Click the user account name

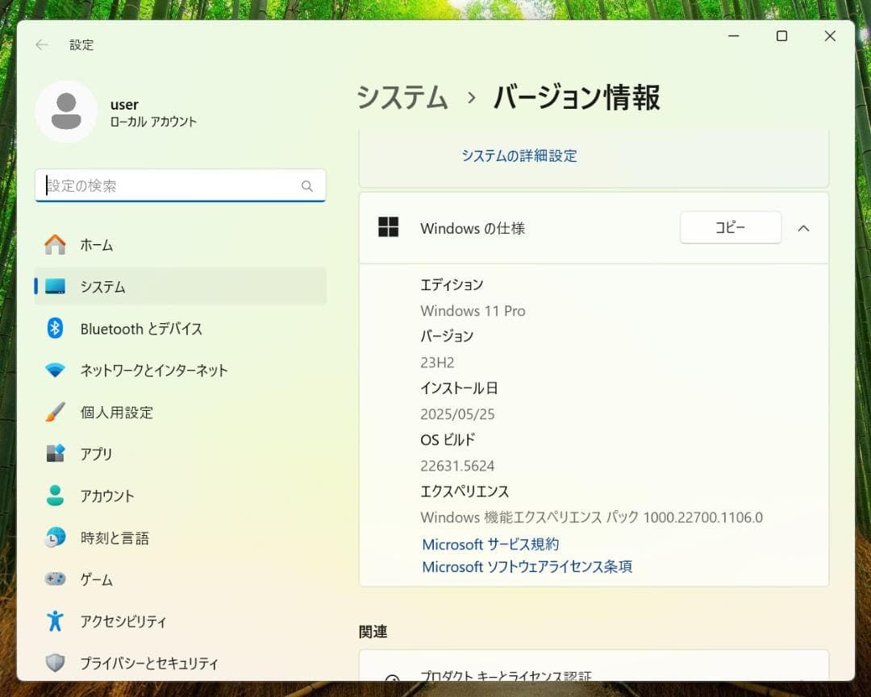pyautogui.click(x=124, y=104)
